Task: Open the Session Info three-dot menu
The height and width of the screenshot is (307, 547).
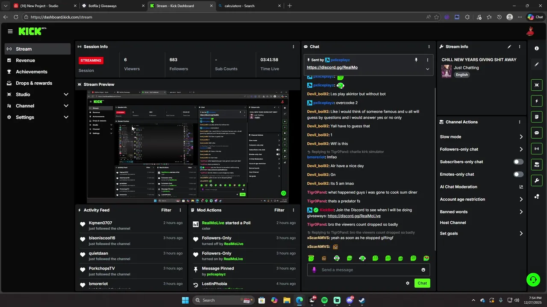Action: (293, 46)
